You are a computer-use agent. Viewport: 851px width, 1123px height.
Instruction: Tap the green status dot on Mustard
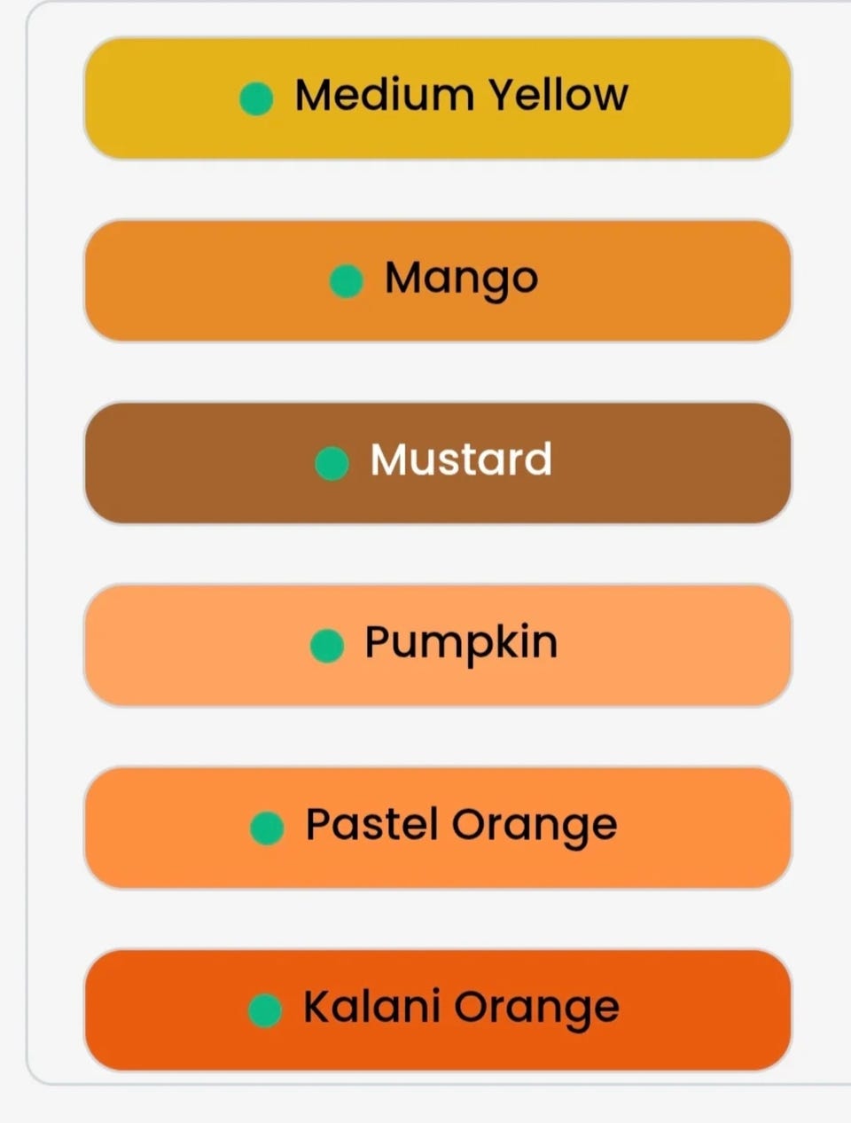(332, 463)
